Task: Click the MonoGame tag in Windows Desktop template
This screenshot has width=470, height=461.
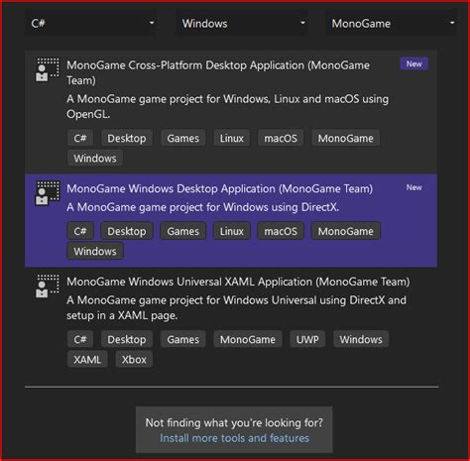Action: pos(345,231)
